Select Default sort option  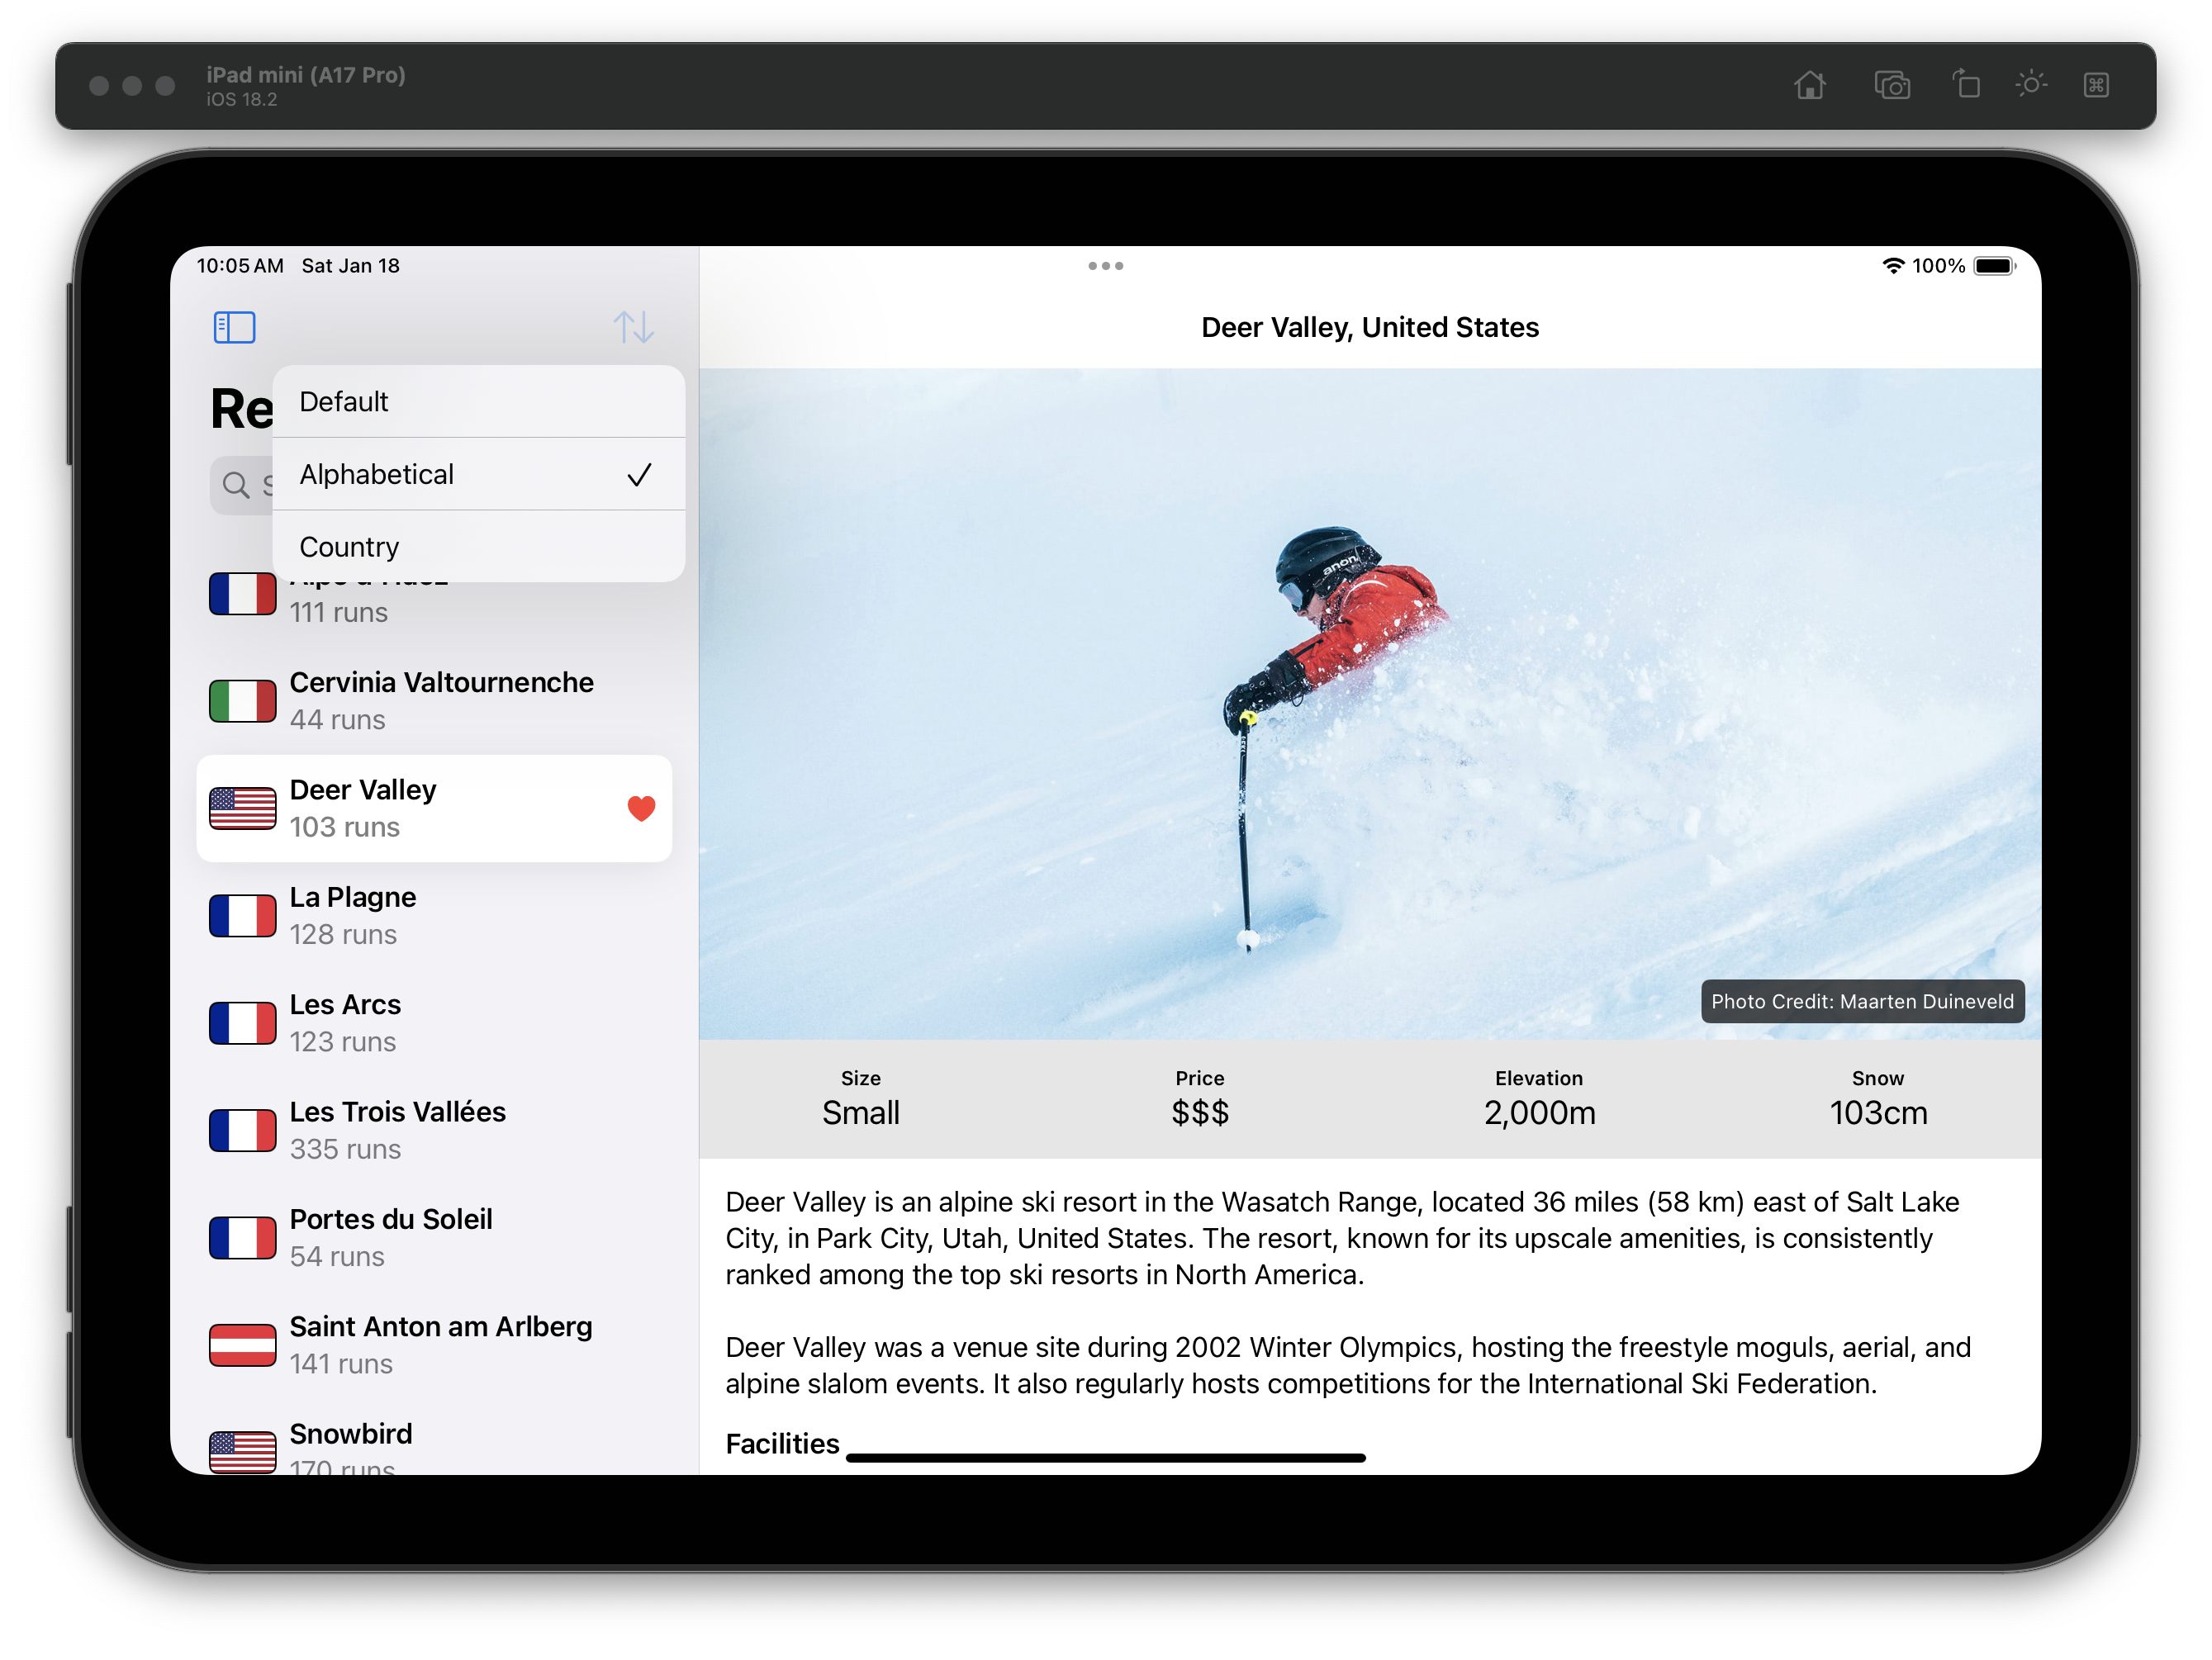coord(477,401)
